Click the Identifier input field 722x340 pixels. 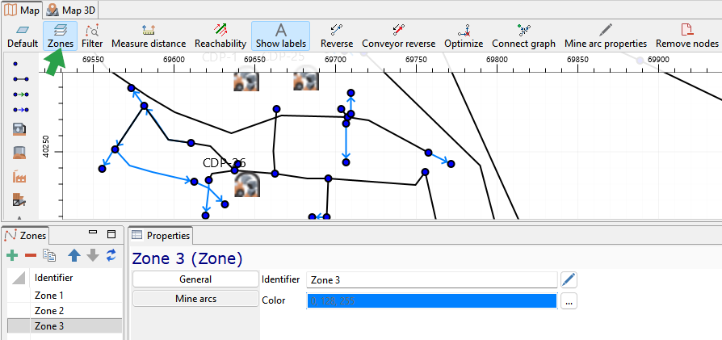[x=432, y=279]
